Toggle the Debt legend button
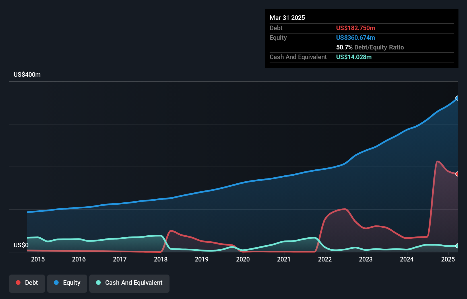Viewport: 467px width, 299px height. 27,283
